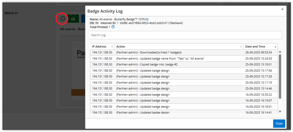Click the badge activity log clock icon
The image size is (293, 132).
[x=62, y=19]
